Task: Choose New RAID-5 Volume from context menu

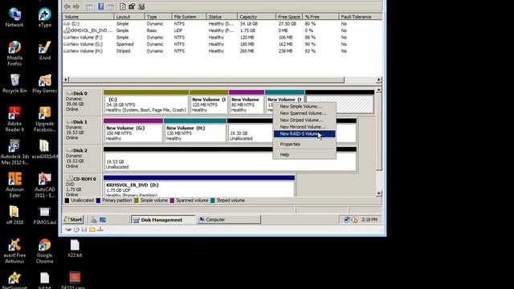Action: 304,134
